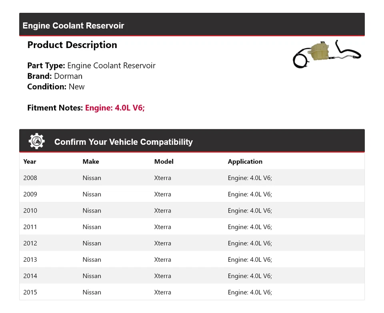The width and height of the screenshot is (384, 313).
Task: Click the Year column header
Action: point(30,162)
